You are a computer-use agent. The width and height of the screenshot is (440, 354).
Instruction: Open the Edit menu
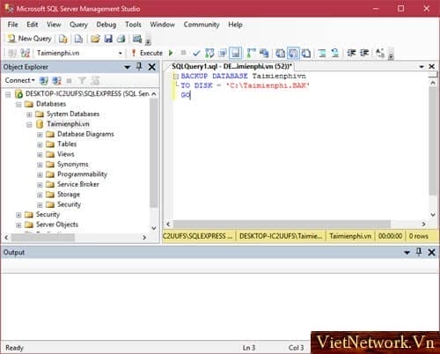33,25
